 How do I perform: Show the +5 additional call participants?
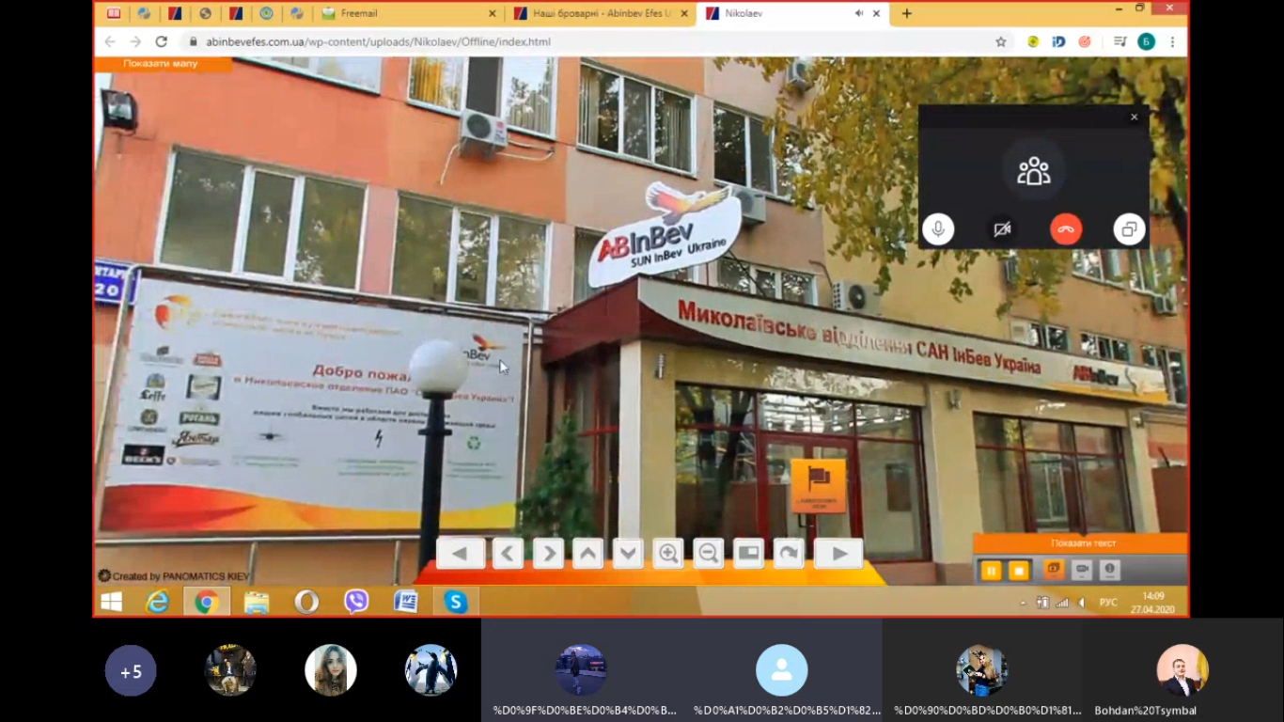[x=131, y=671]
